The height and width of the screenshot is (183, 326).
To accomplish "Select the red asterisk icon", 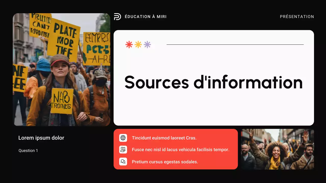I will 129,45.
